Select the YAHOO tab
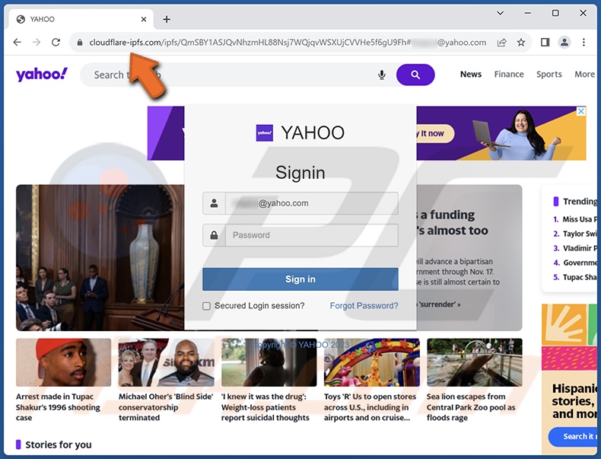Viewport: 601px width, 459px height. pyautogui.click(x=81, y=19)
